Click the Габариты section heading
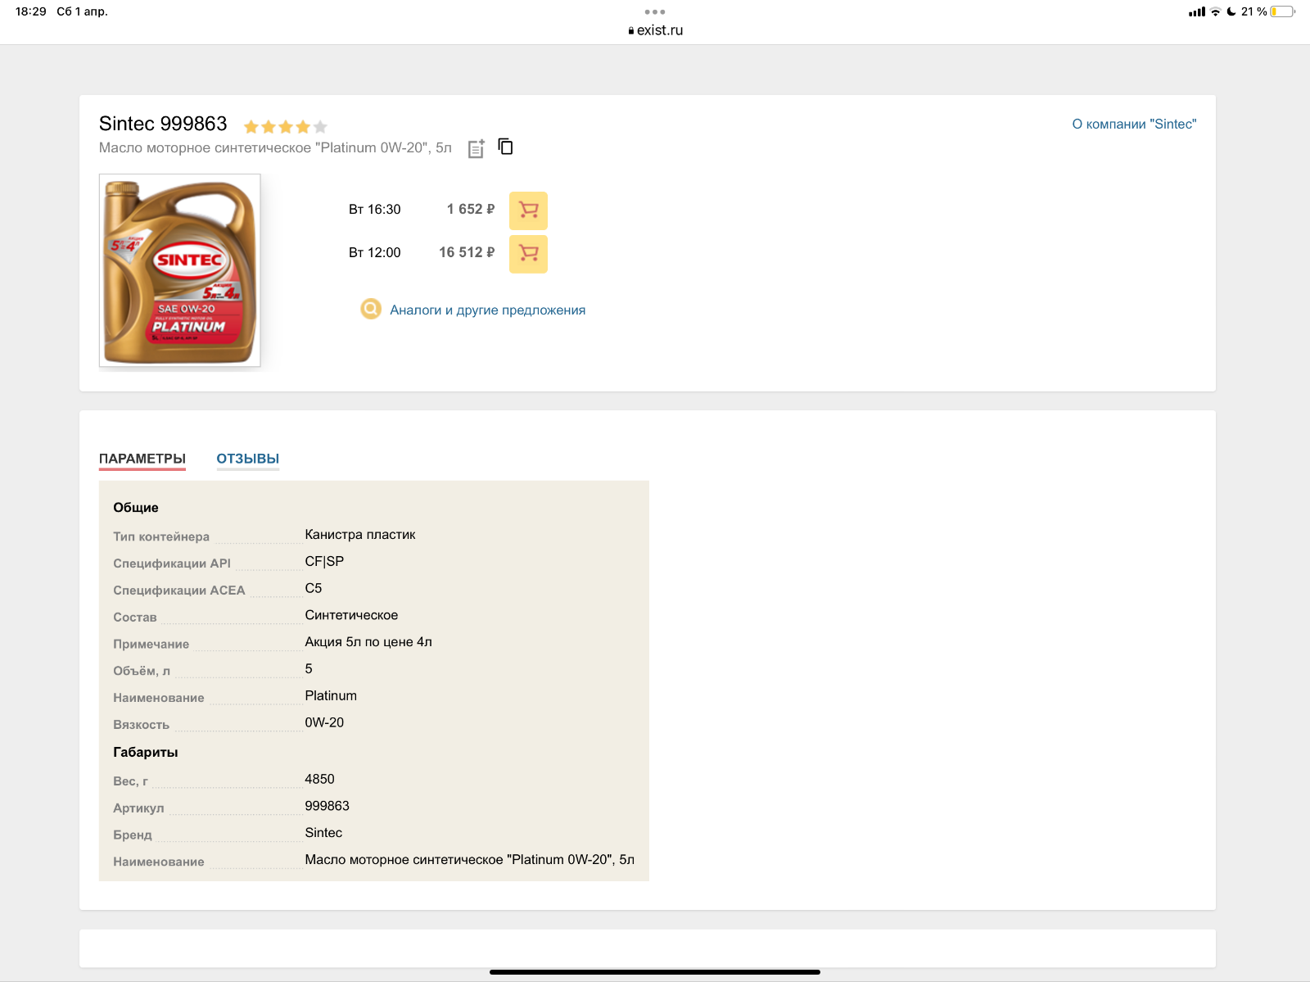This screenshot has height=982, width=1310. pos(146,752)
